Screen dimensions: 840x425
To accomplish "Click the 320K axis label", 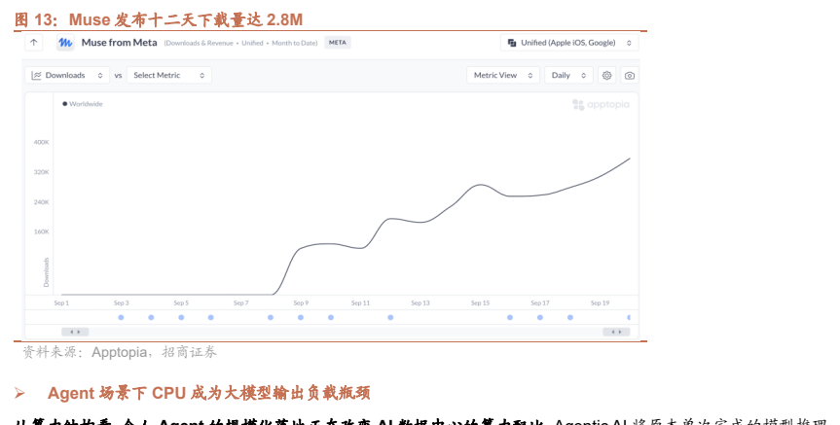I will pyautogui.click(x=41, y=172).
